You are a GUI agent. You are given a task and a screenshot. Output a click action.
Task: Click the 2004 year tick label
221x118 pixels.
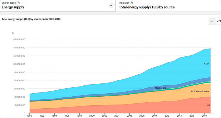coord(117,116)
